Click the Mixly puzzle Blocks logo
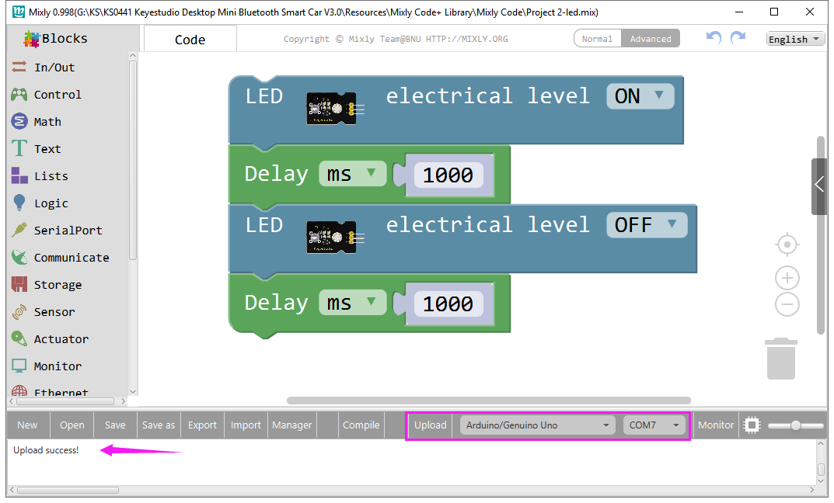Screen dimensions: 834x503 (x=31, y=39)
